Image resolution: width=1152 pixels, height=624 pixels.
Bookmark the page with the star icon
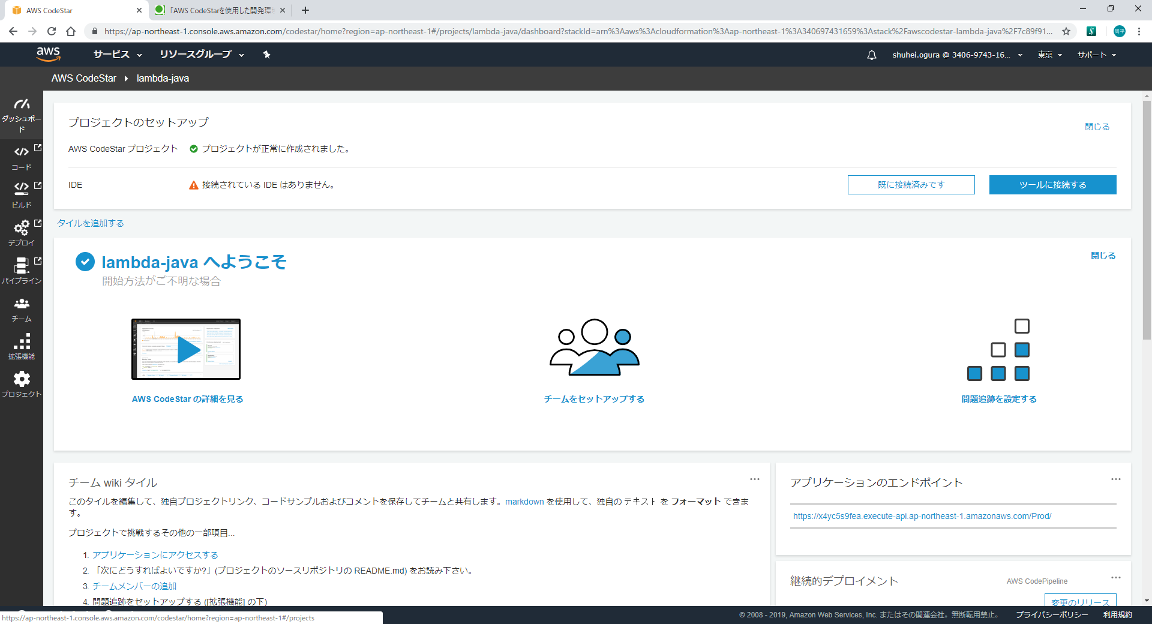click(x=1066, y=31)
